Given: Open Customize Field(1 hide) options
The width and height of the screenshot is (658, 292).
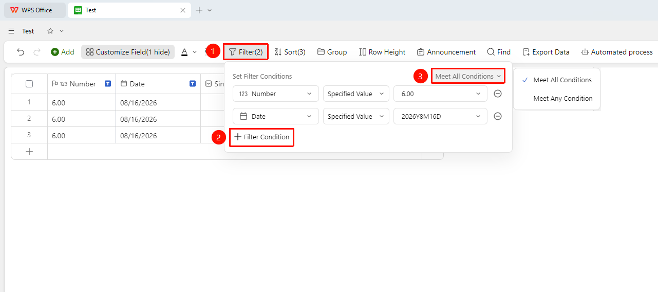Looking at the screenshot, I should point(128,52).
